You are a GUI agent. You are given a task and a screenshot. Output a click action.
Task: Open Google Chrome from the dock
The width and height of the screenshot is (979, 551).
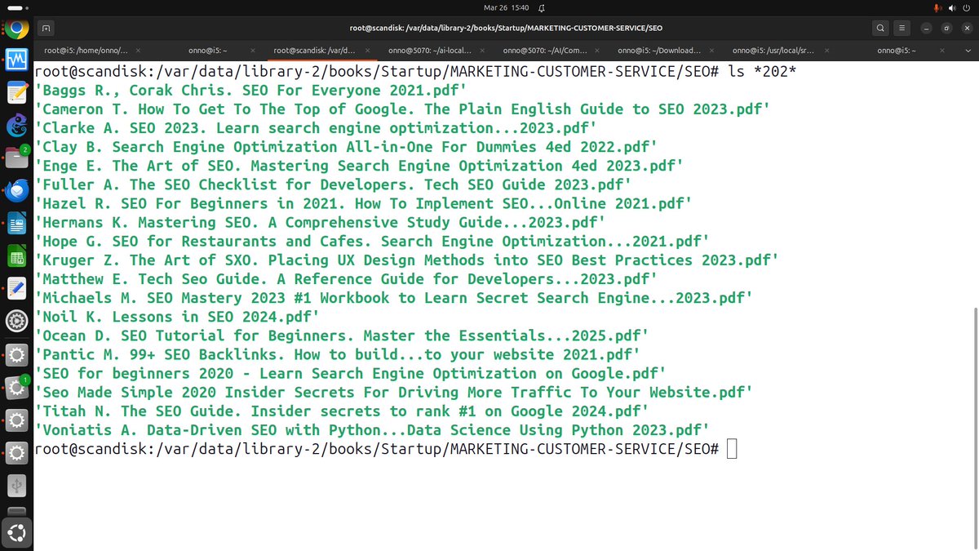[x=16, y=29]
